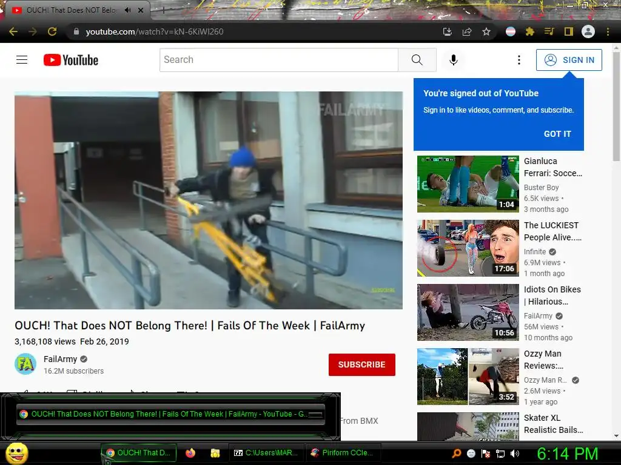The width and height of the screenshot is (621, 465).
Task: Open a new tab with the plus button
Action: pos(163,11)
